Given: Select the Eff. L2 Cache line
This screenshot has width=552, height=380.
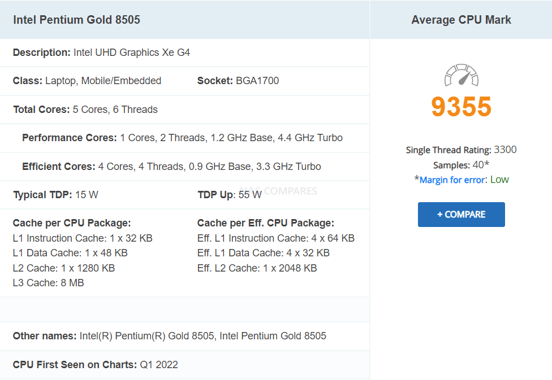Looking at the screenshot, I should [257, 268].
